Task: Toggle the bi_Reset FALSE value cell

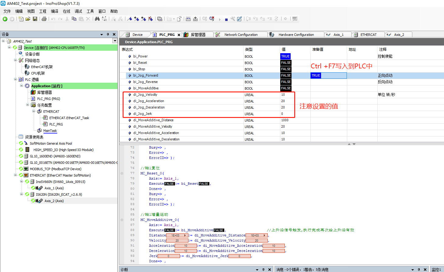Action: [286, 63]
